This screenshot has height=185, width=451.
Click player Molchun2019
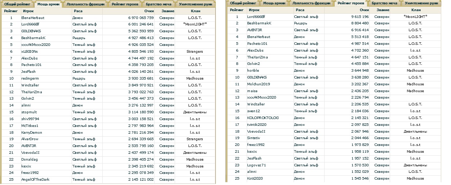pyautogui.click(x=259, y=84)
